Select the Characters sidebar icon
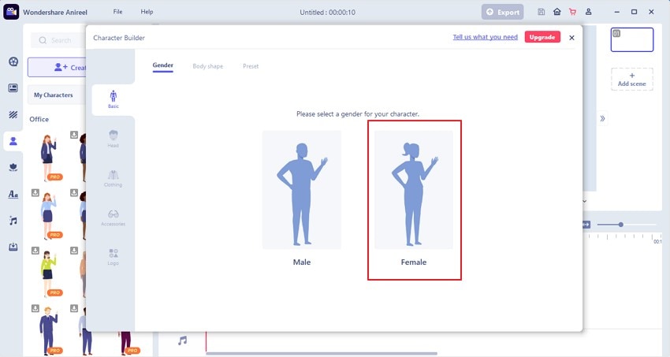The height and width of the screenshot is (357, 670). tap(13, 141)
